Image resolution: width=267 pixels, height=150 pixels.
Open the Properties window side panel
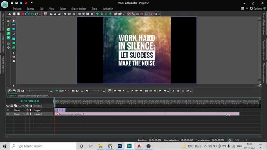tap(264, 50)
